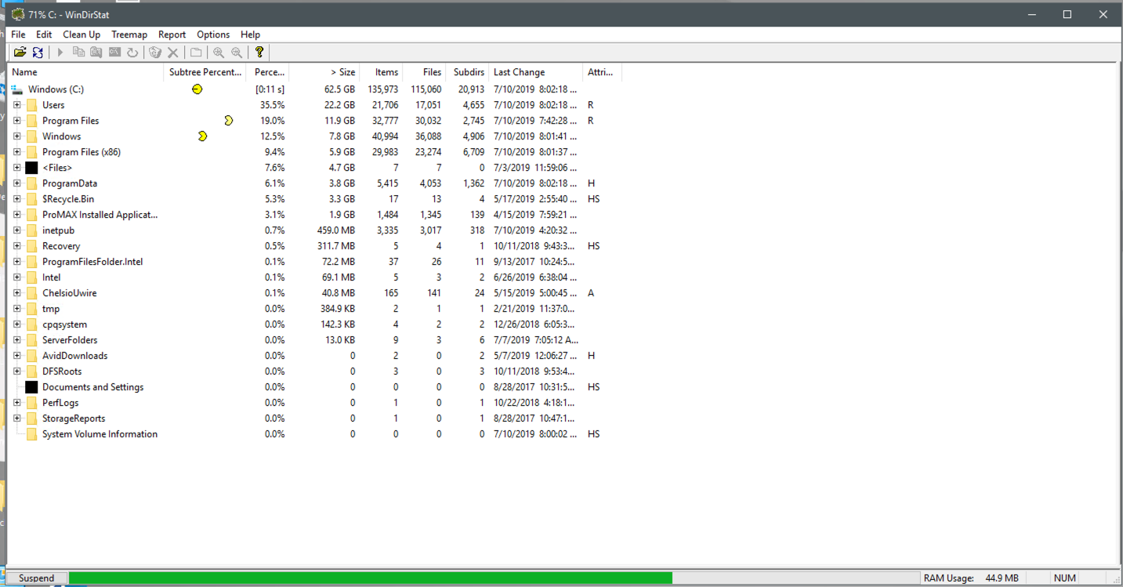Click the Refresh Selected toolbar icon
Screen dimensions: 1123x587
click(132, 53)
